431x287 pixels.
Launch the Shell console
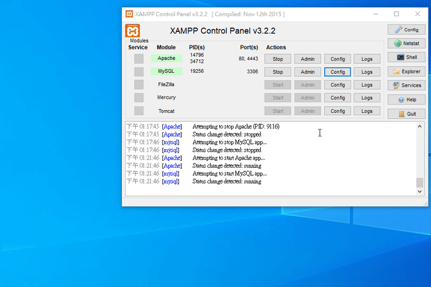click(x=407, y=57)
